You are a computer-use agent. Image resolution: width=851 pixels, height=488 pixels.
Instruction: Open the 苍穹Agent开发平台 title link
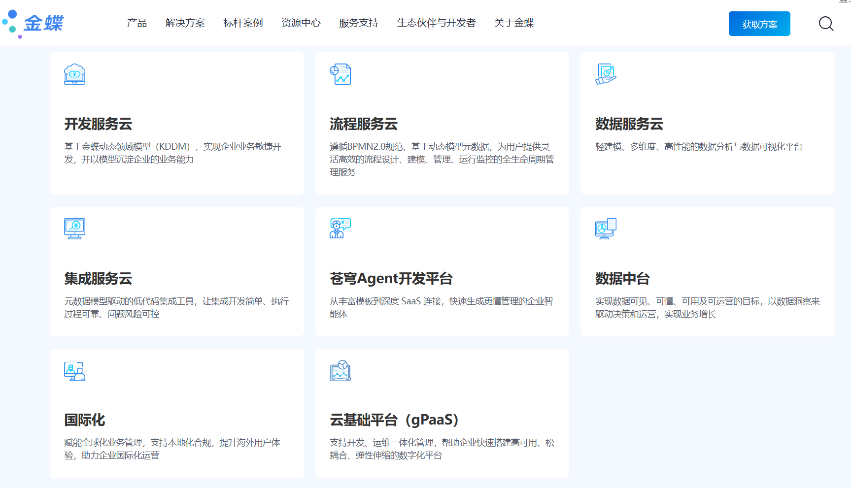[x=391, y=279]
